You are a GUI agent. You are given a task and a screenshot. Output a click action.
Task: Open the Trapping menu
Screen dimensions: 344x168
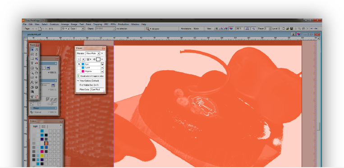pos(98,24)
